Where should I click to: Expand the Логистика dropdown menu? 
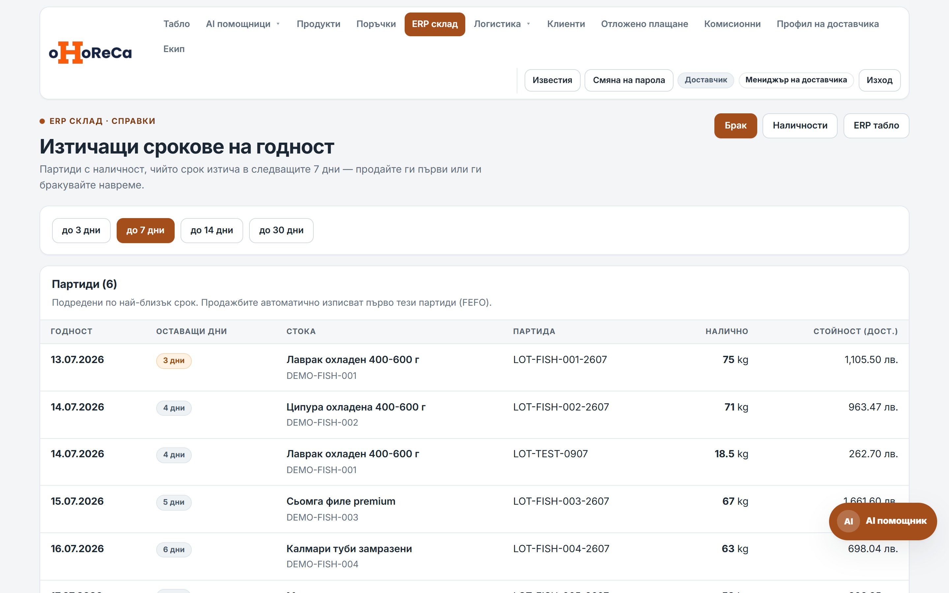coord(502,24)
